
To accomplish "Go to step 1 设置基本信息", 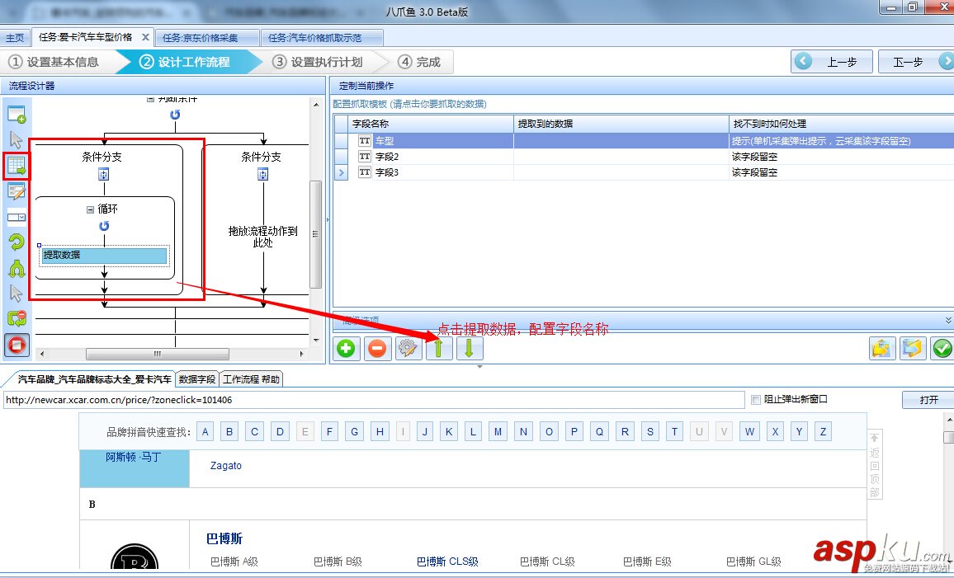I will 54,62.
